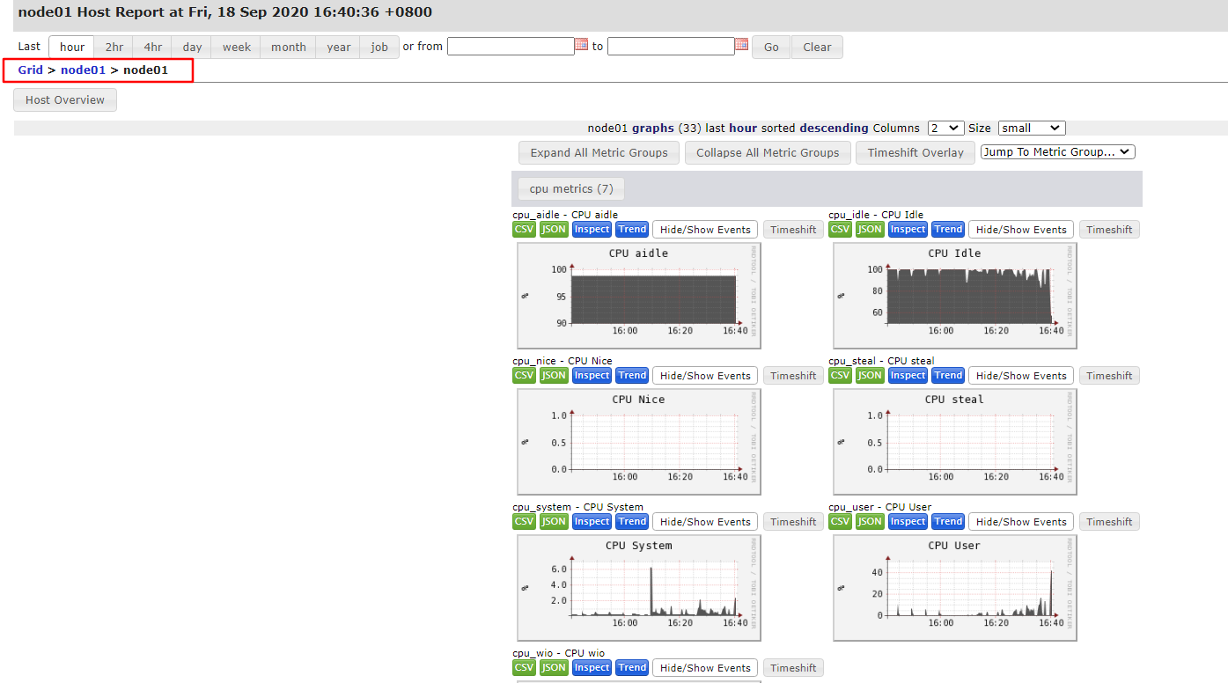Download CSV for cpu_steal
1228x683 pixels.
841,376
